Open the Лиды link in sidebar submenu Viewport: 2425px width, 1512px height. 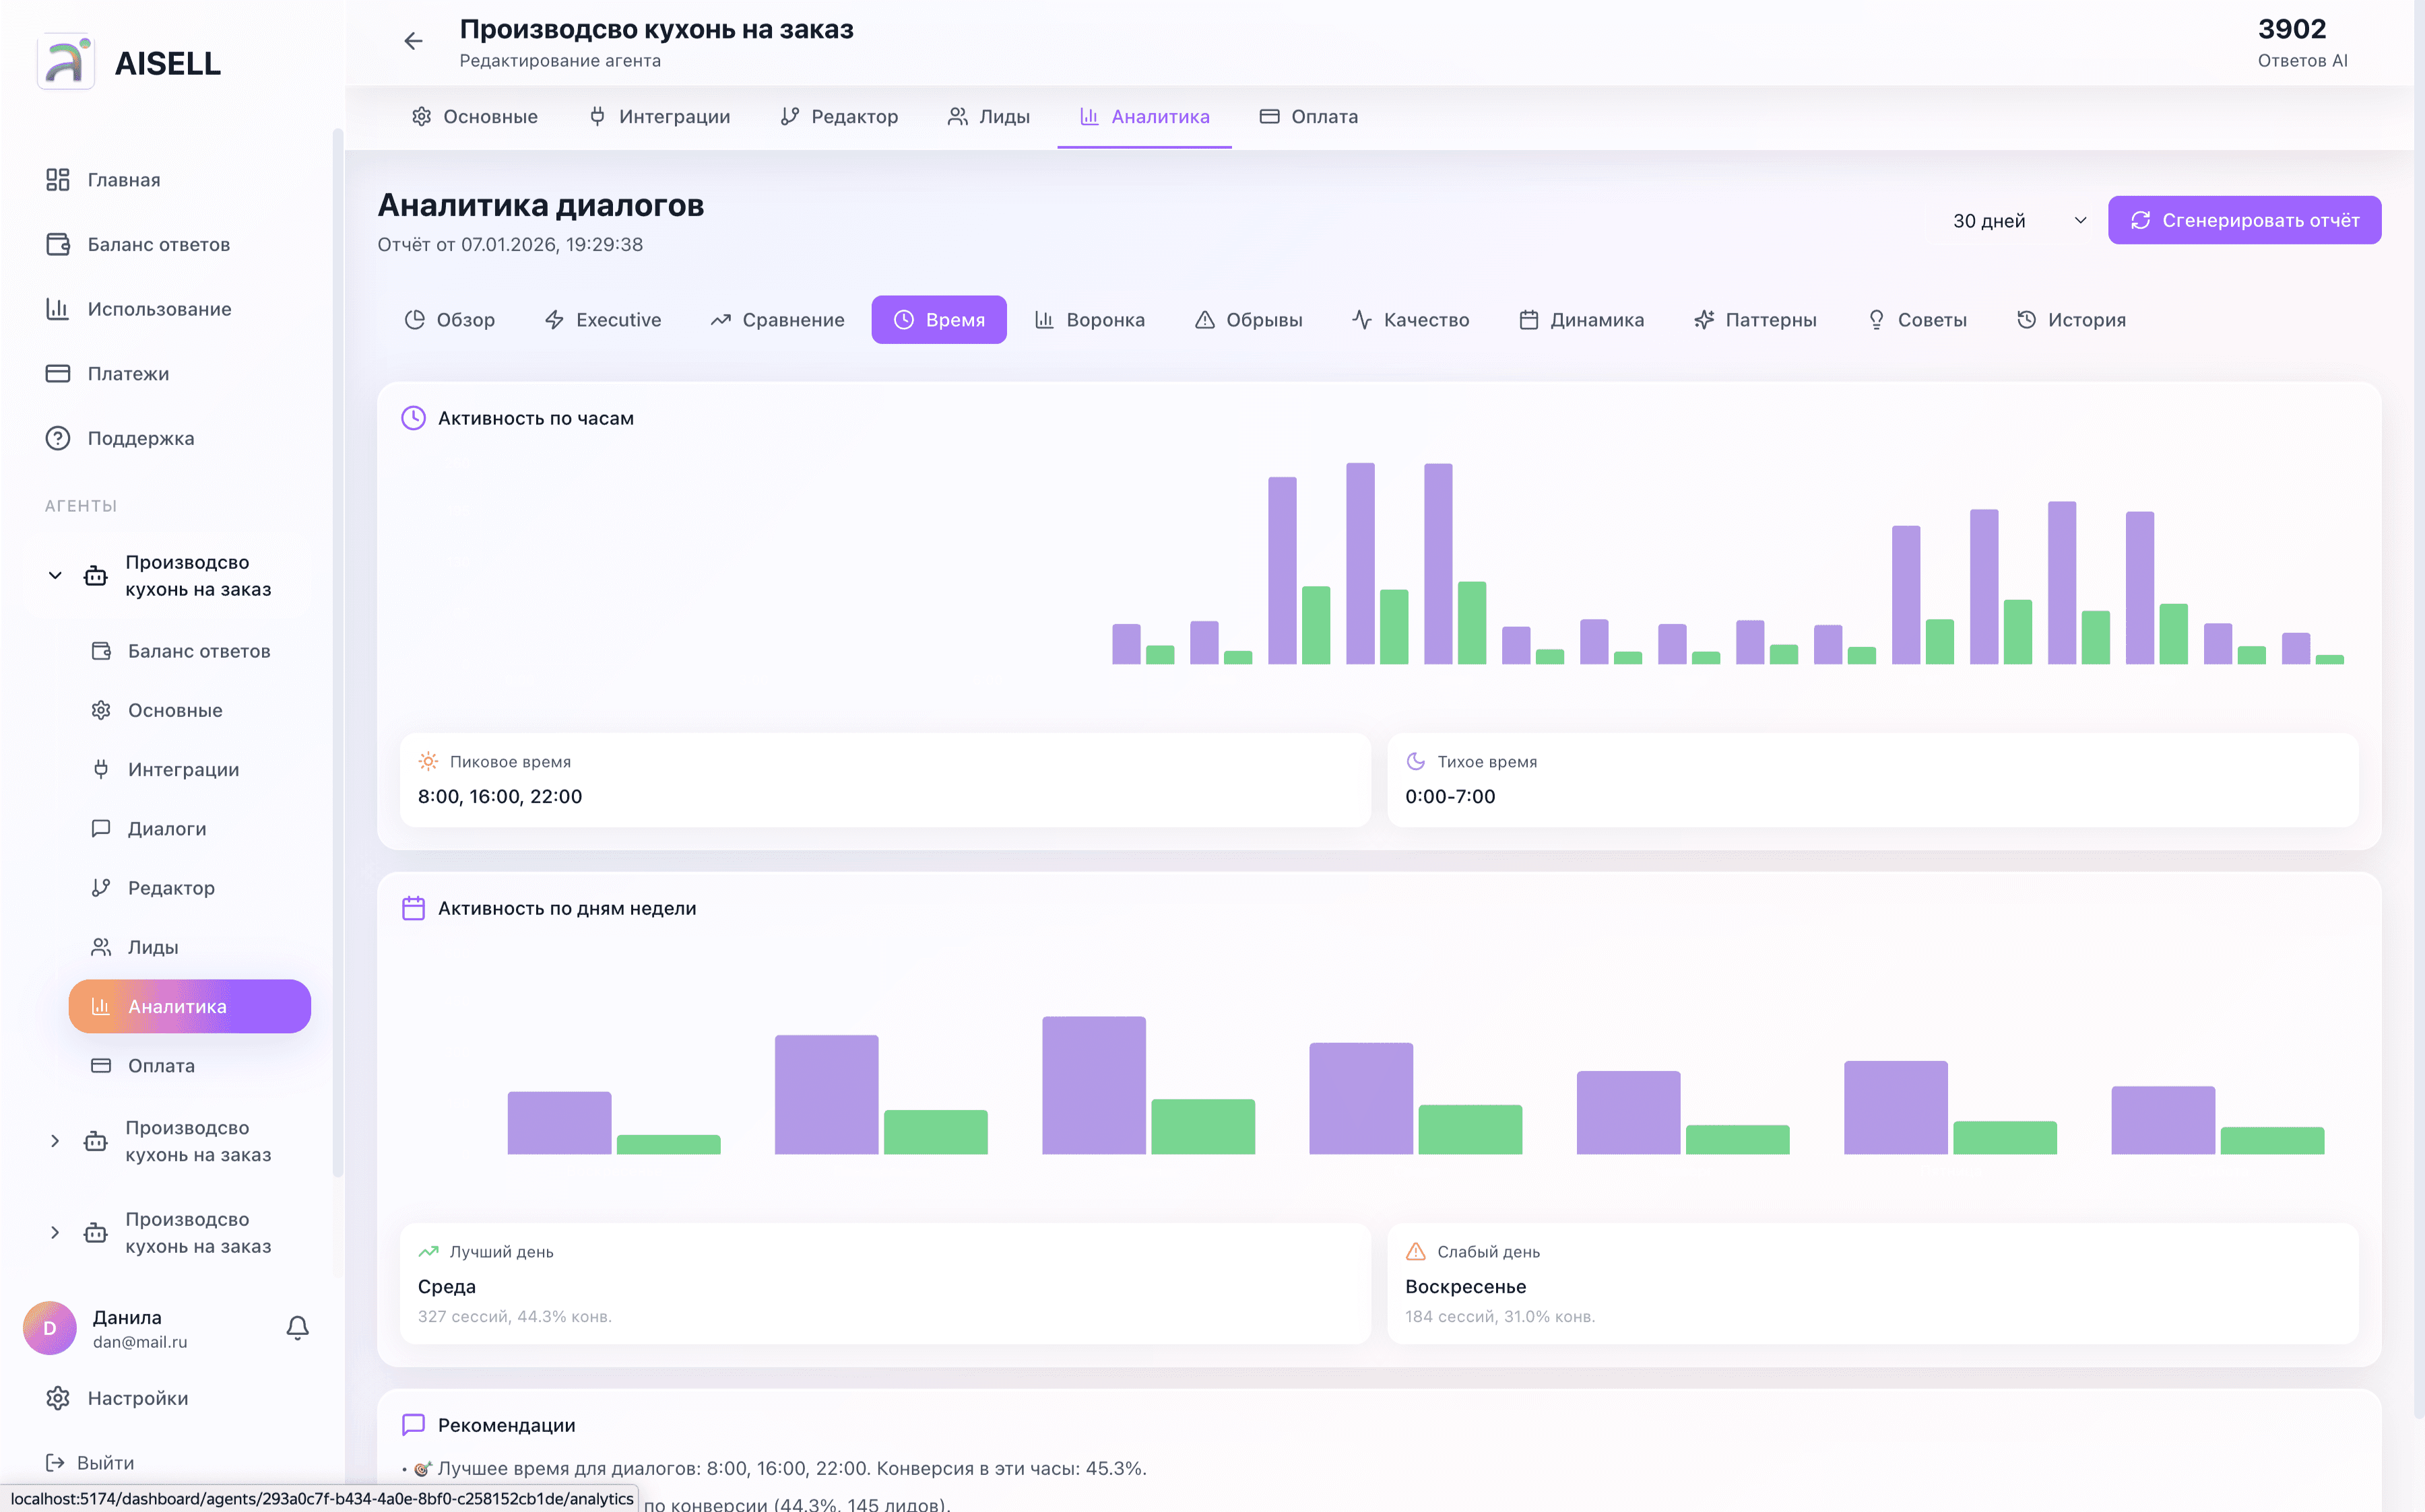click(152, 946)
